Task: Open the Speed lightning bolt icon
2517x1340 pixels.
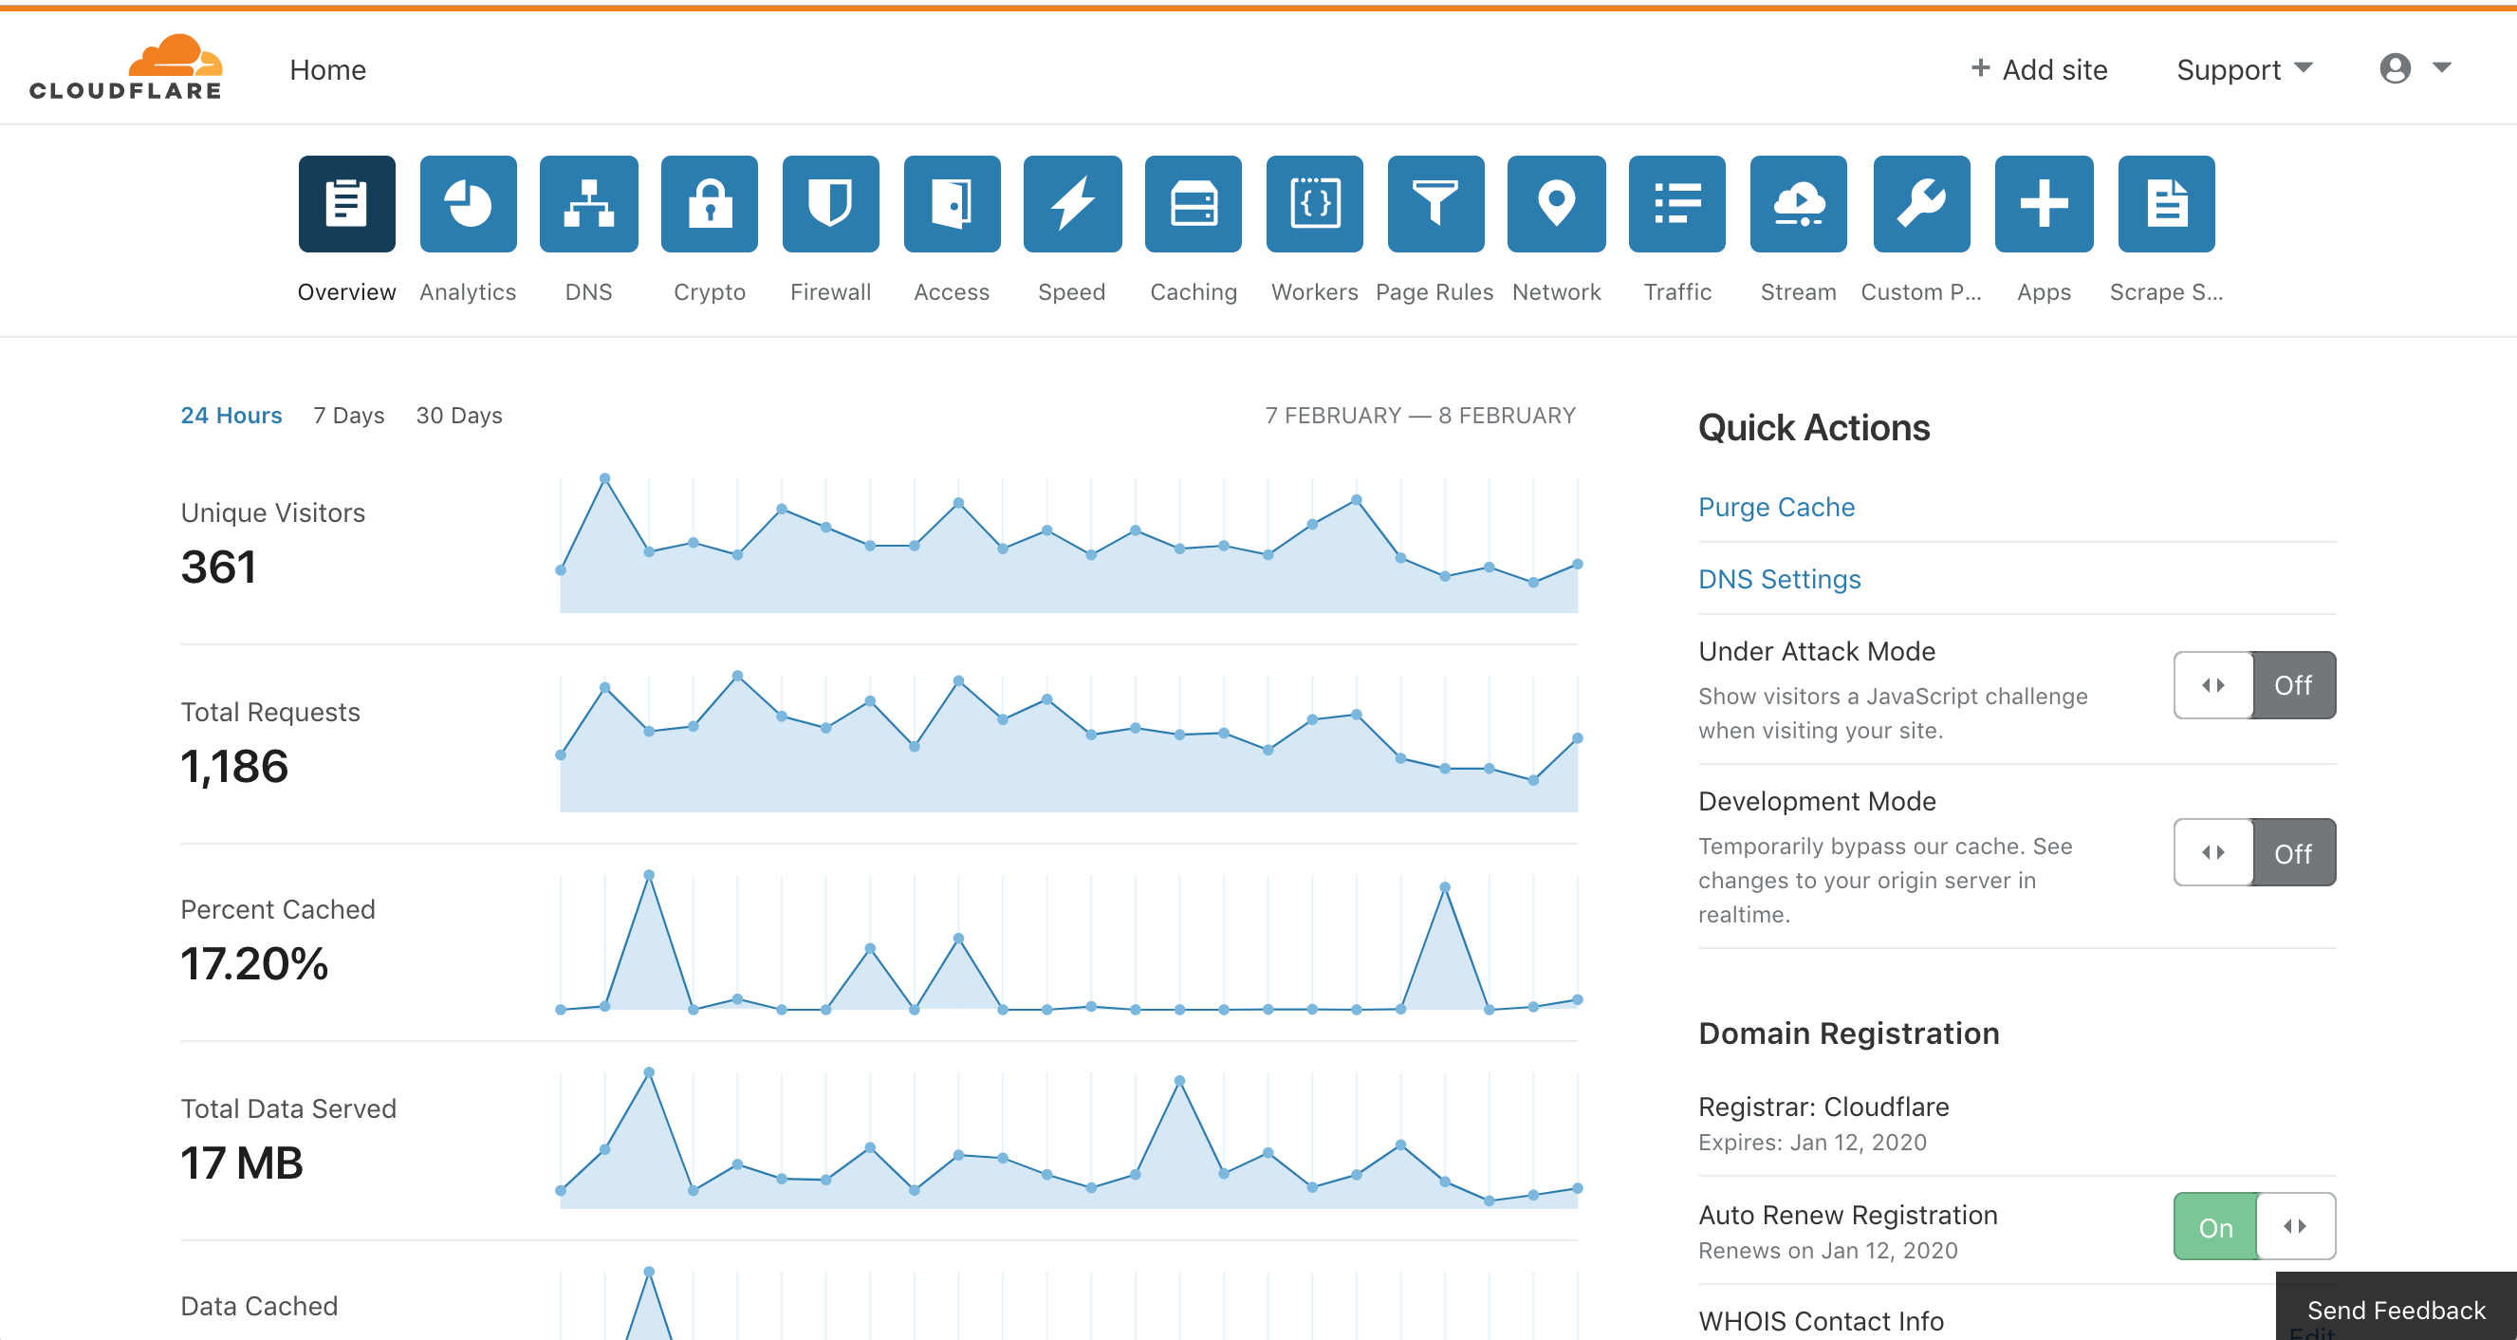Action: 1072,203
